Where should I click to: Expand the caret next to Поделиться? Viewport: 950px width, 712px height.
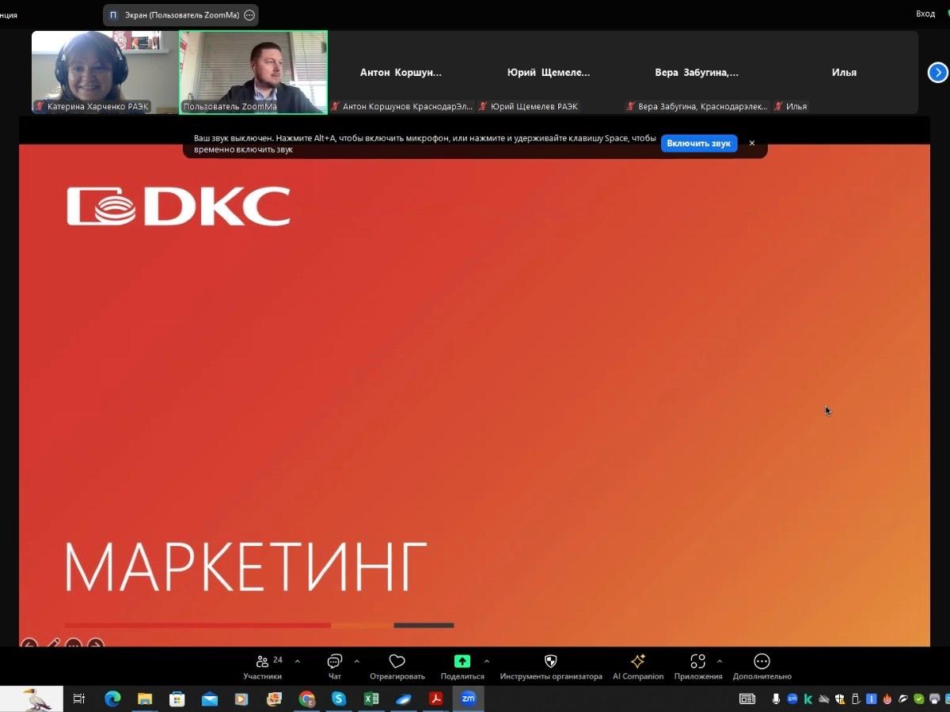pos(486,661)
